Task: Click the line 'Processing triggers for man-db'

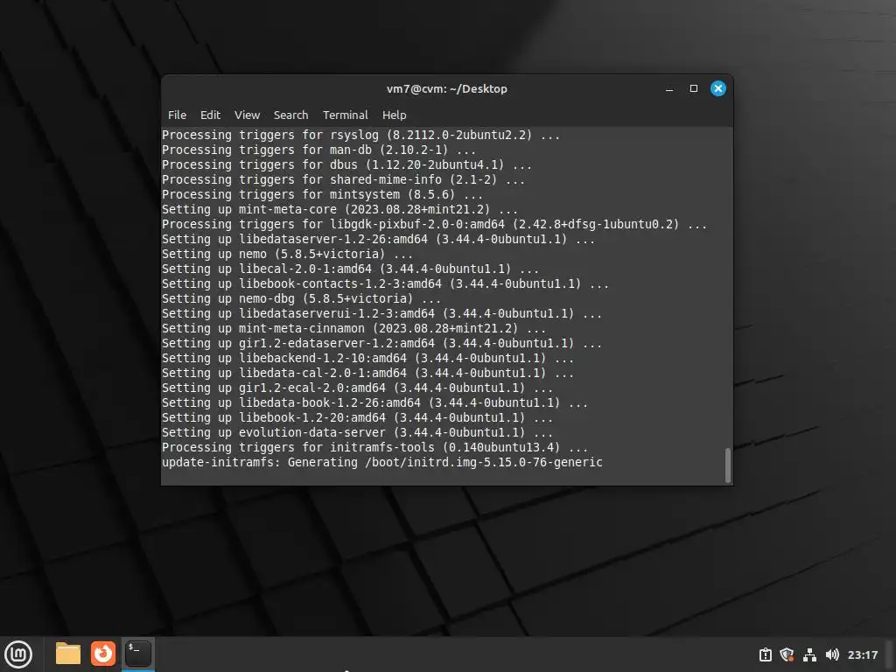Action: 318,150
